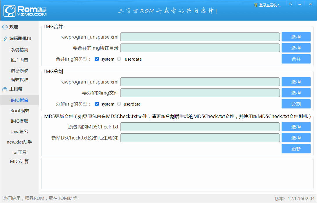Viewport: 317px width, 203px height.
Task: Uncheck system under 分解img的类型
Action: [97, 104]
